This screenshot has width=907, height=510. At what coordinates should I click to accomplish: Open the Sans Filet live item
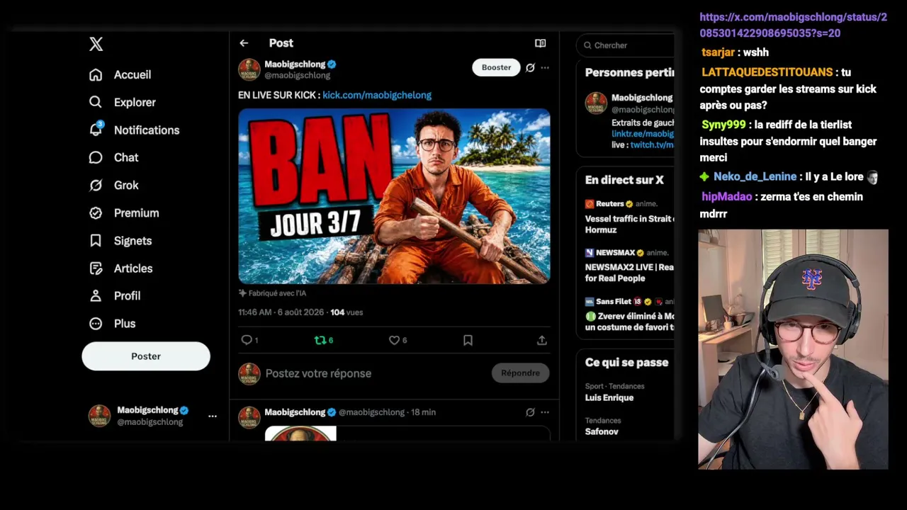click(x=629, y=314)
